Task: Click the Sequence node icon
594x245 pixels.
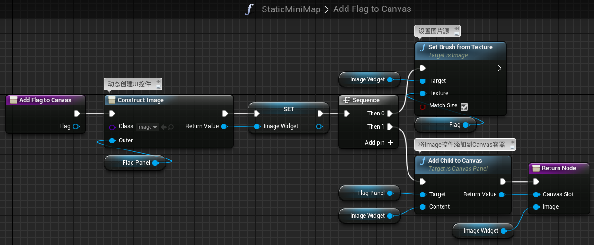Action: point(346,100)
